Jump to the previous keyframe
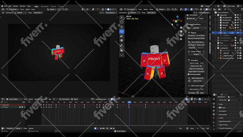Screen dimensions: 243x137 [x=104, y=128]
